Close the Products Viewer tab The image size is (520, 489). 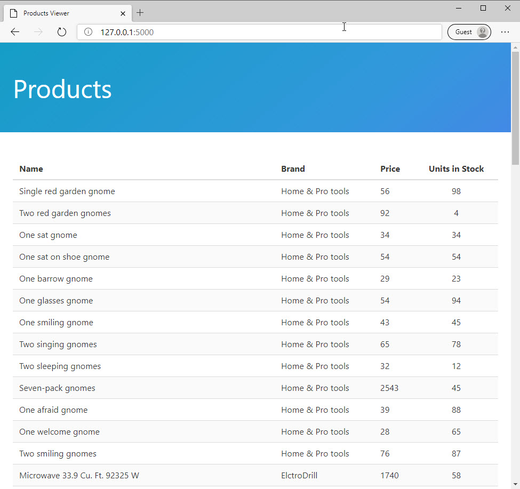(x=123, y=13)
